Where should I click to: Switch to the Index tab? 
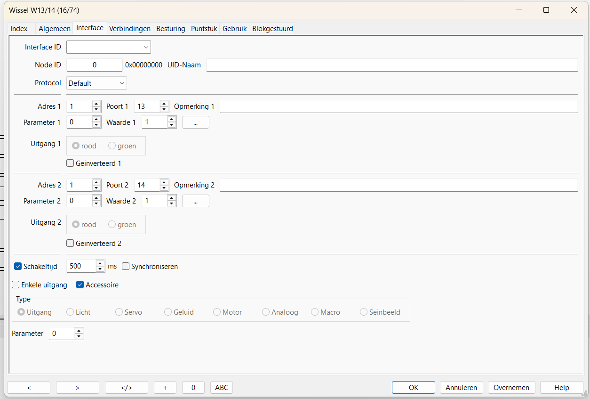click(x=19, y=28)
